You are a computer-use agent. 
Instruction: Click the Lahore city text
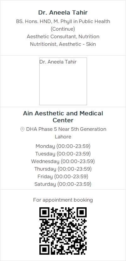coord(63,137)
